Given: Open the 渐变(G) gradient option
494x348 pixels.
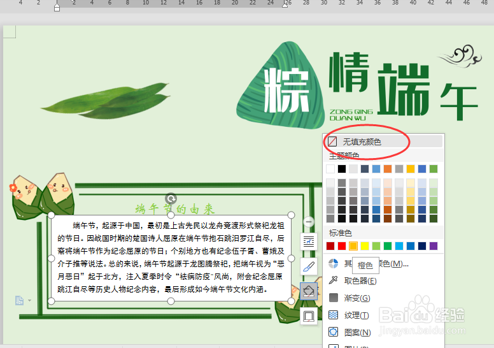Looking at the screenshot, I should (383, 298).
